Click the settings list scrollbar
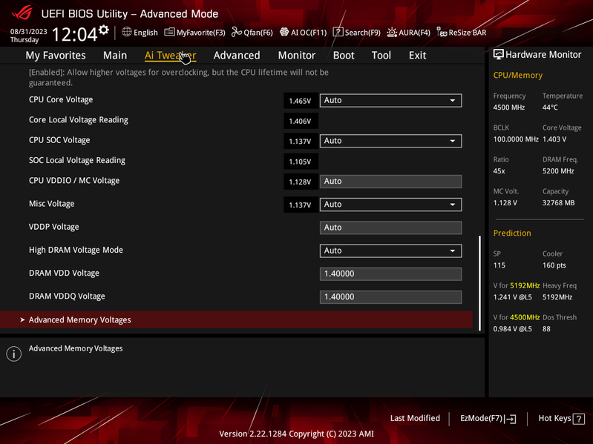Viewport: 593px width, 444px height. [x=480, y=283]
